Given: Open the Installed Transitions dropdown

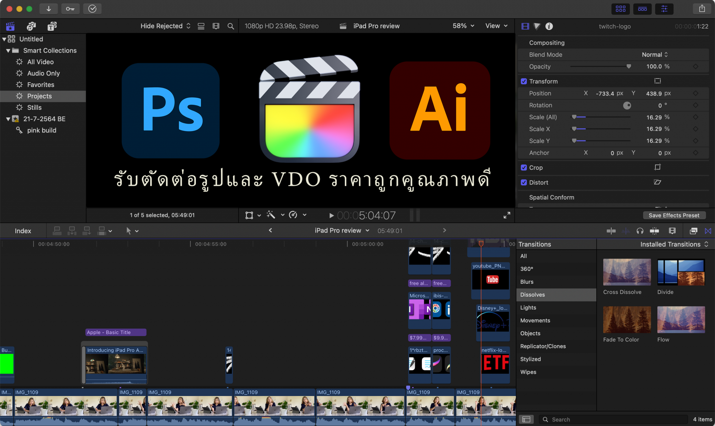Looking at the screenshot, I should (674, 244).
